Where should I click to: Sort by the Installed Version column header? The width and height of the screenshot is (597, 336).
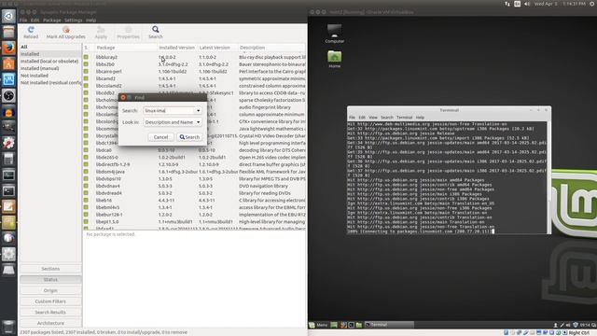tap(176, 48)
